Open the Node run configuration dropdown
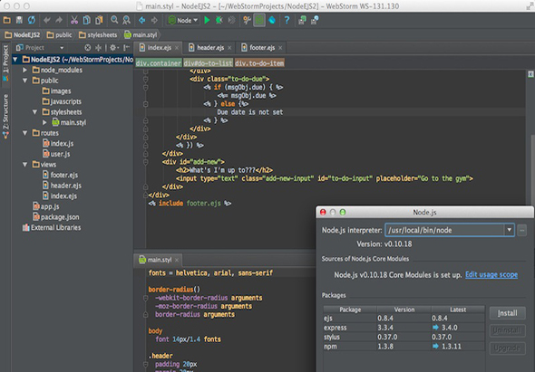 click(183, 21)
